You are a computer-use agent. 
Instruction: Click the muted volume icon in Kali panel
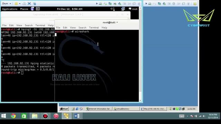click(113, 9)
